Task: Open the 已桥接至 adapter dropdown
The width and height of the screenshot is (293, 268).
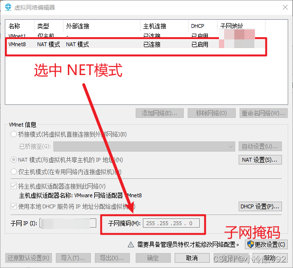Action: tap(143, 146)
